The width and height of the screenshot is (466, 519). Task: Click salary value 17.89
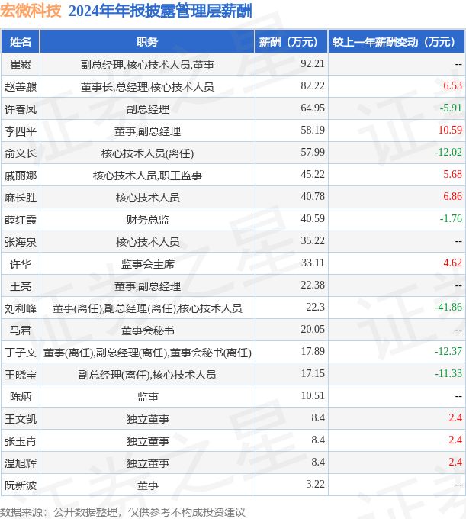coord(313,352)
